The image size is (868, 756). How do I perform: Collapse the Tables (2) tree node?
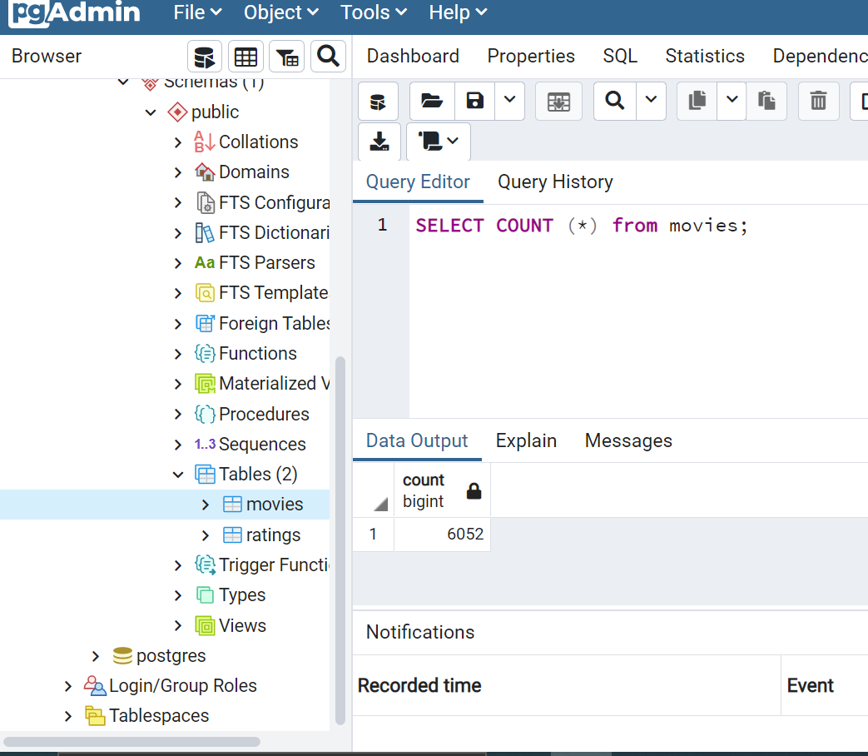point(178,475)
